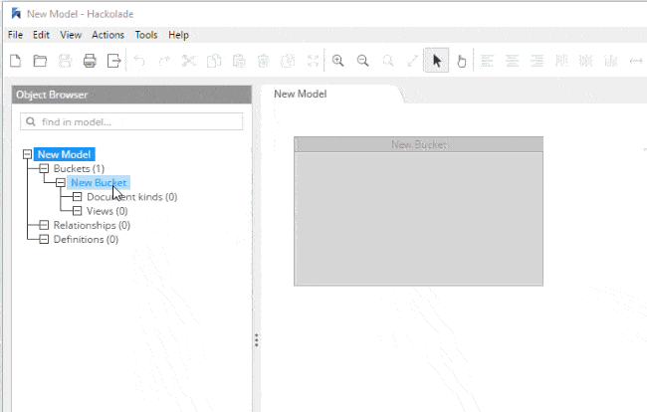Screen dimensions: 647x412
Task: Toggle the Relationships (0) expander
Action: click(x=44, y=225)
